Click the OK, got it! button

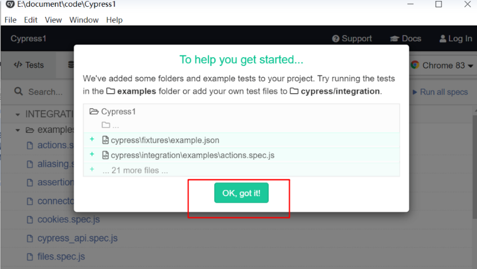pos(241,193)
